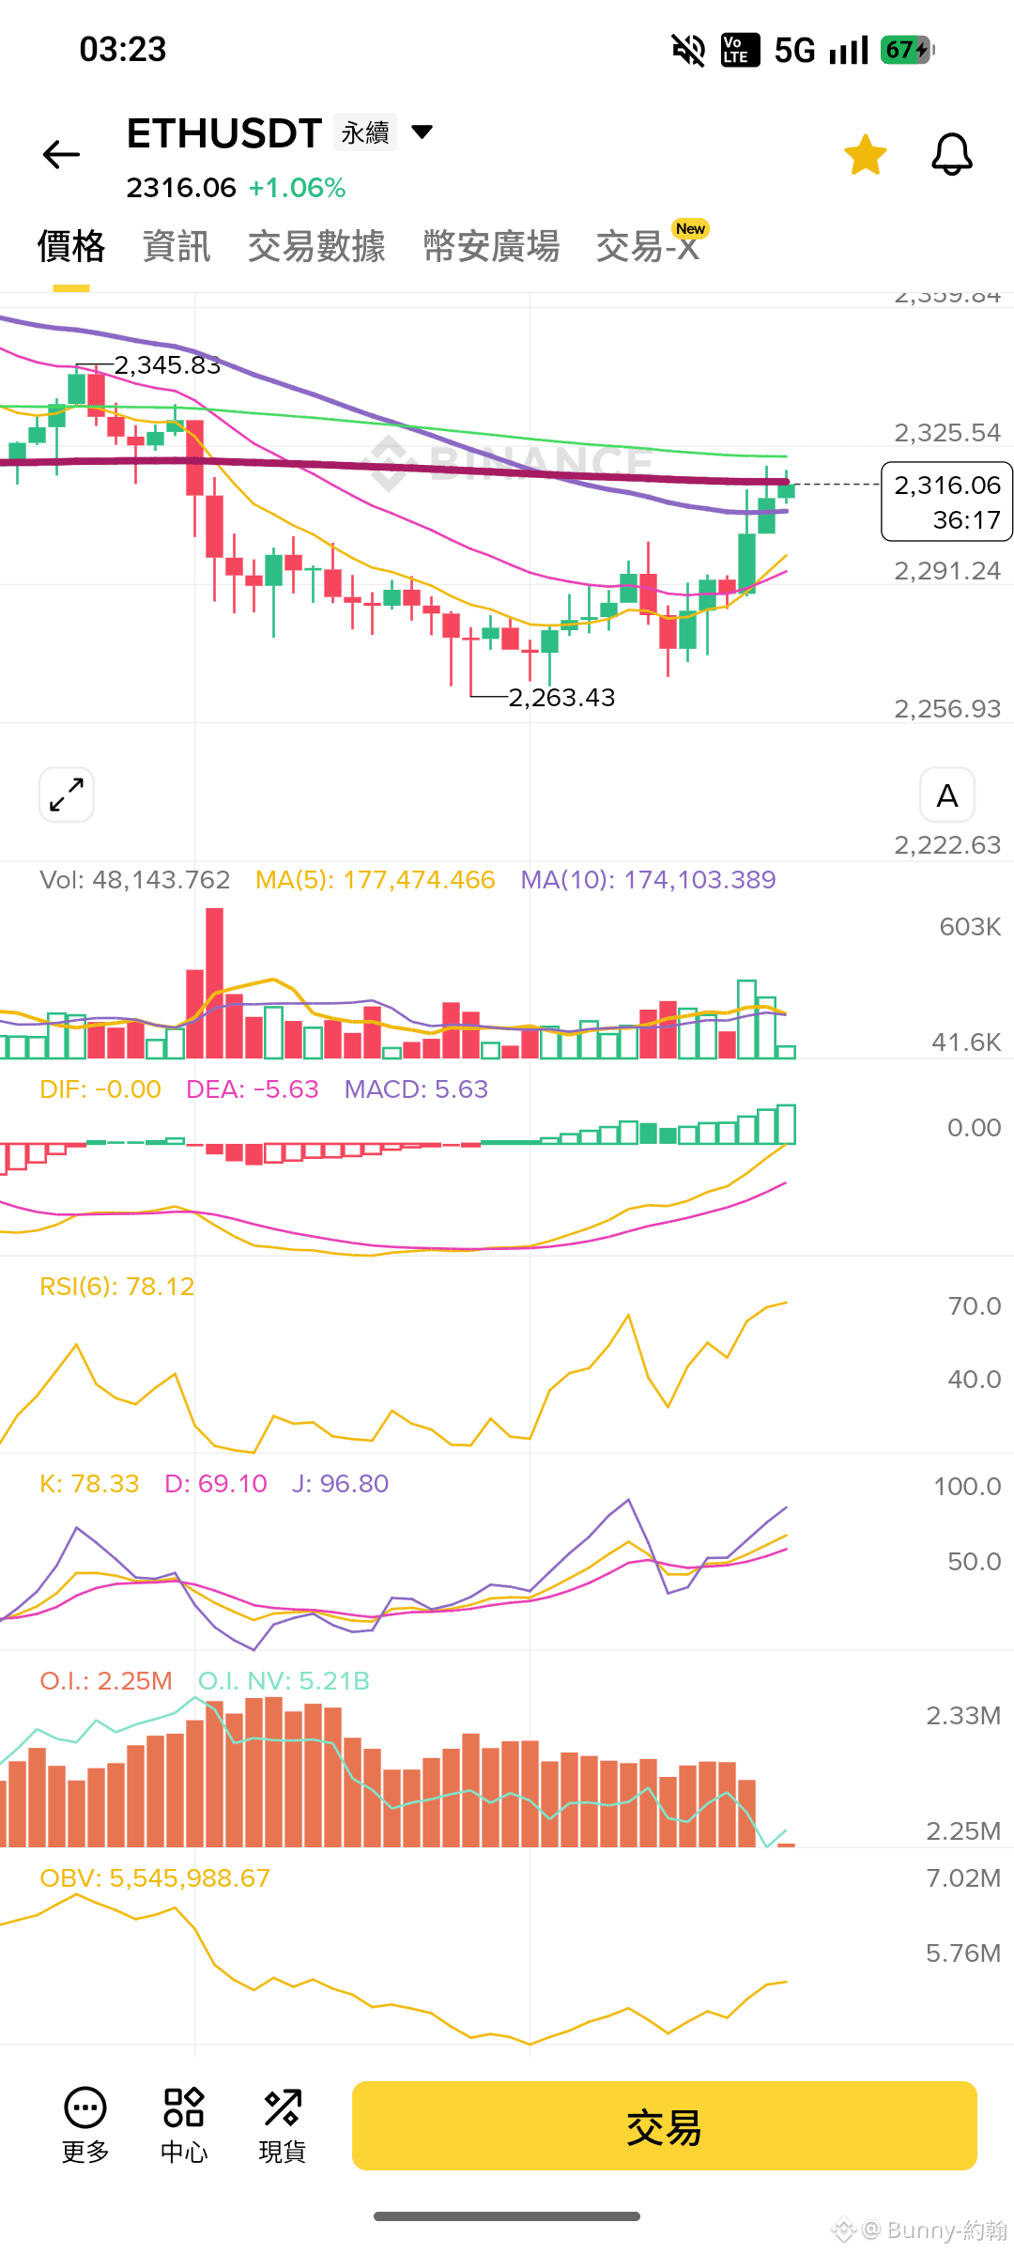Tap the J: 96.80 label
Viewport: 1014px width, 2254px height.
click(x=340, y=1484)
